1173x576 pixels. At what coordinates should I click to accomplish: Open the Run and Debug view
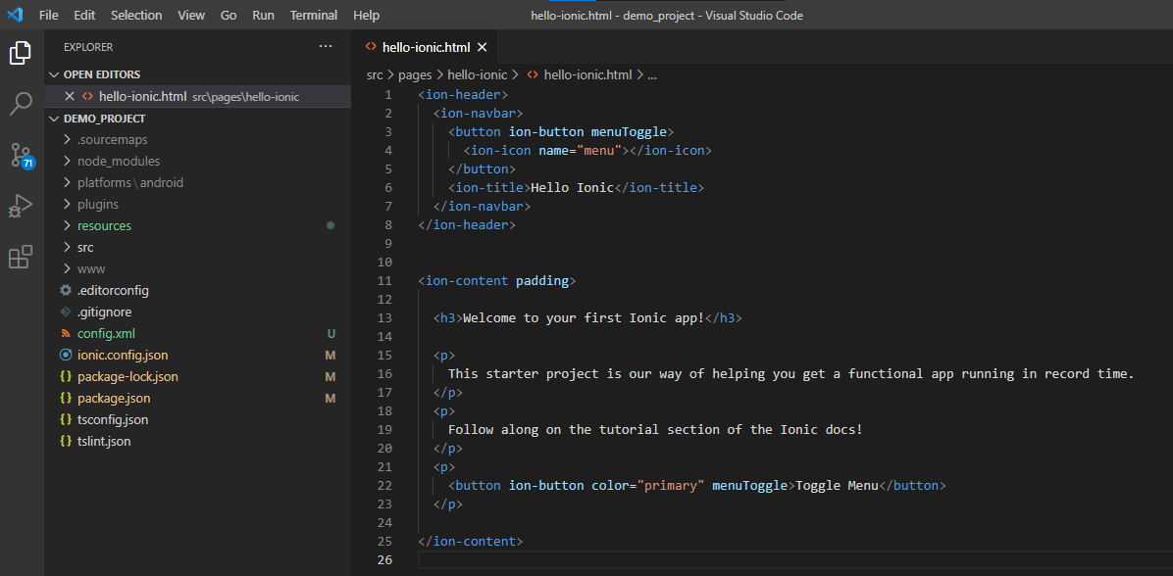point(21,205)
